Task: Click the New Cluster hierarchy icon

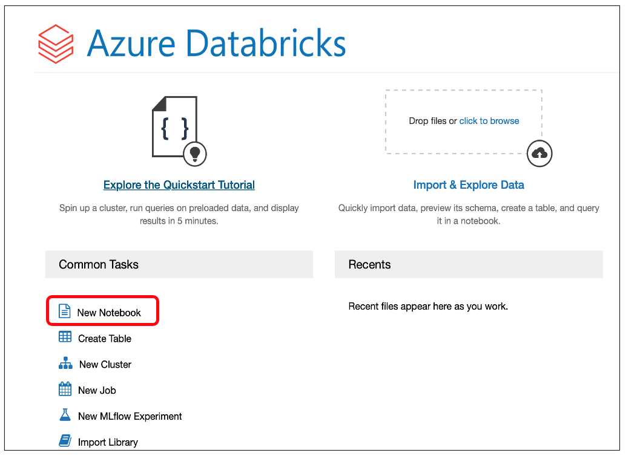Action: coord(65,363)
